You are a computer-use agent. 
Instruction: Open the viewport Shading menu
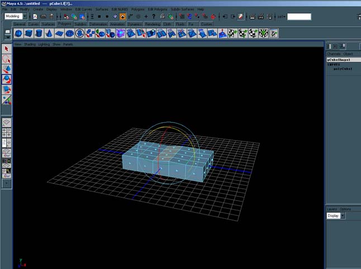pyautogui.click(x=30, y=44)
